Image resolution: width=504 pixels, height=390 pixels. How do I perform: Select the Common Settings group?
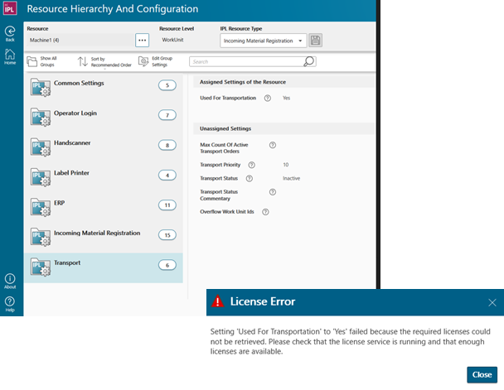[x=103, y=85]
